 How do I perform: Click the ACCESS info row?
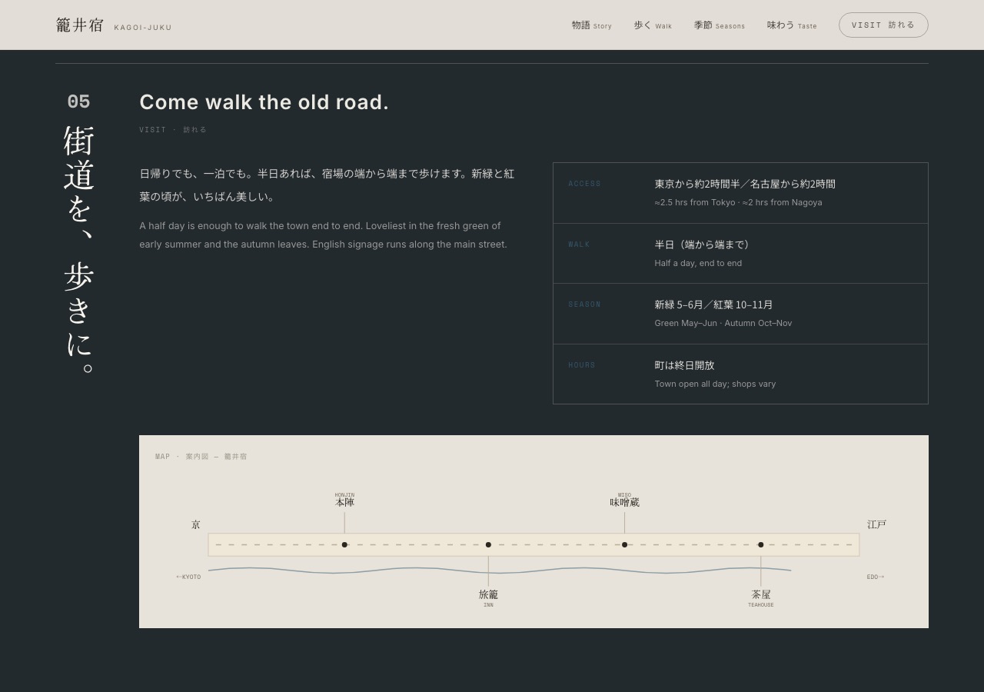click(x=740, y=193)
